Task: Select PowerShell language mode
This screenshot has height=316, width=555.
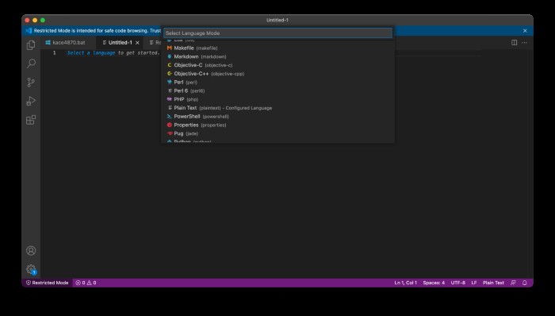Action: pos(277,116)
